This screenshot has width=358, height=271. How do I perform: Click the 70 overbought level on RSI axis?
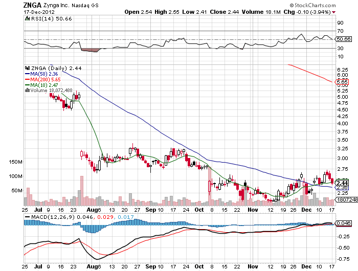[340, 31]
